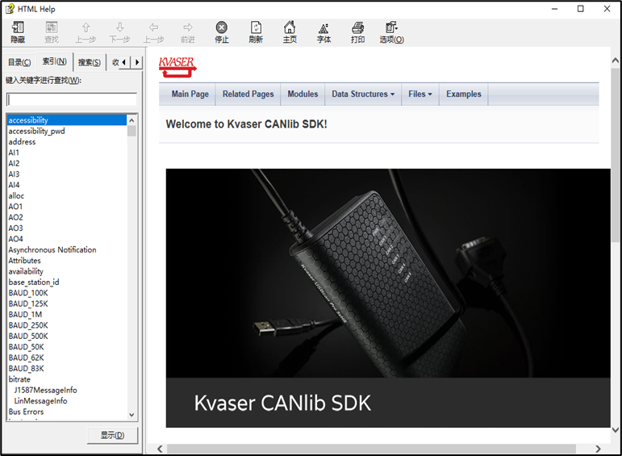
Task: Click the Kvaser logo in the header
Action: tap(177, 65)
